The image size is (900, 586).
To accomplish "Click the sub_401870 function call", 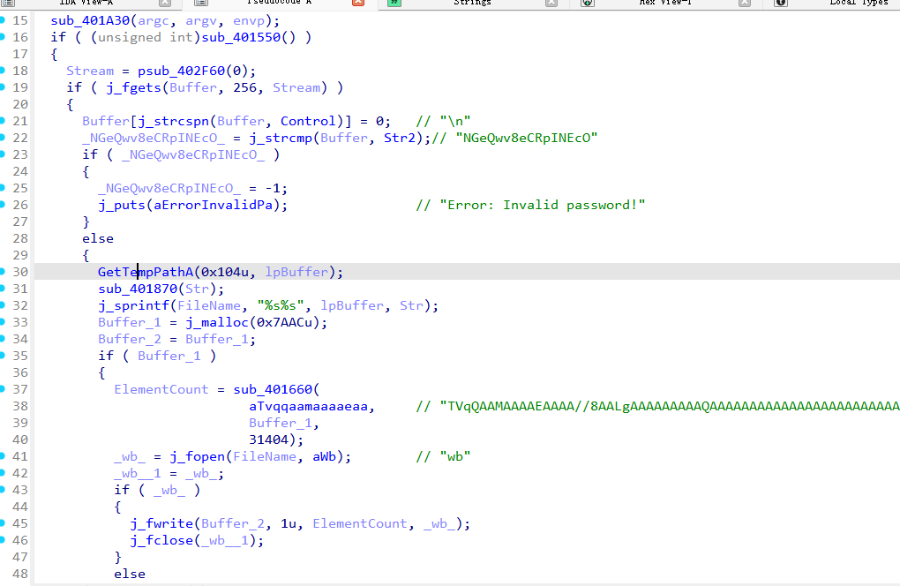I will (138, 289).
